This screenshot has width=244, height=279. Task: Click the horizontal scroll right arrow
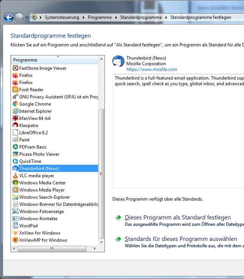(95, 248)
